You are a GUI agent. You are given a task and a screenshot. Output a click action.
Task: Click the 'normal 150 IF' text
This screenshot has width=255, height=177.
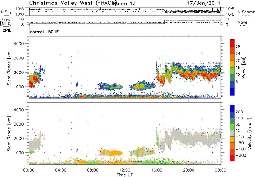pyautogui.click(x=44, y=32)
